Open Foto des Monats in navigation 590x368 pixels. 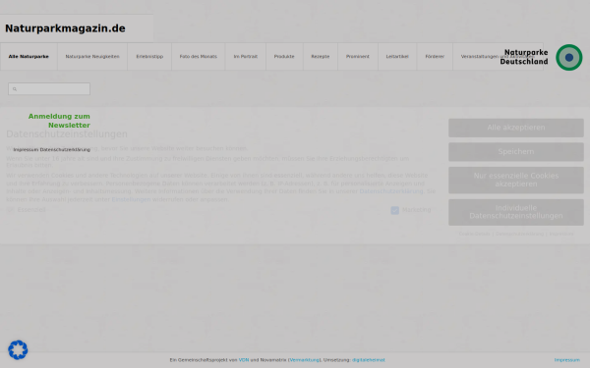point(199,56)
